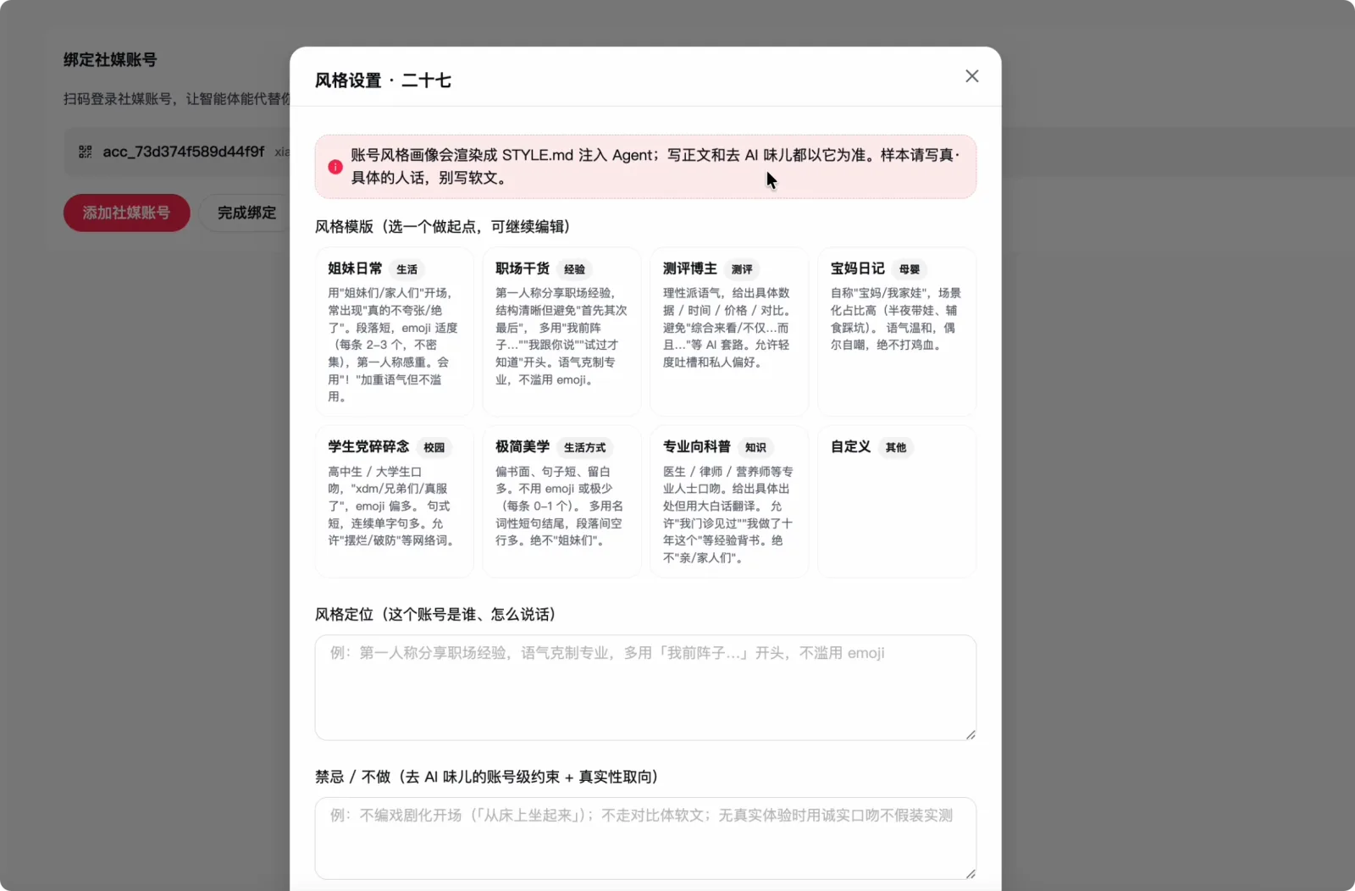The width and height of the screenshot is (1355, 891).
Task: Select the 宝妈日记 template card
Action: click(897, 332)
